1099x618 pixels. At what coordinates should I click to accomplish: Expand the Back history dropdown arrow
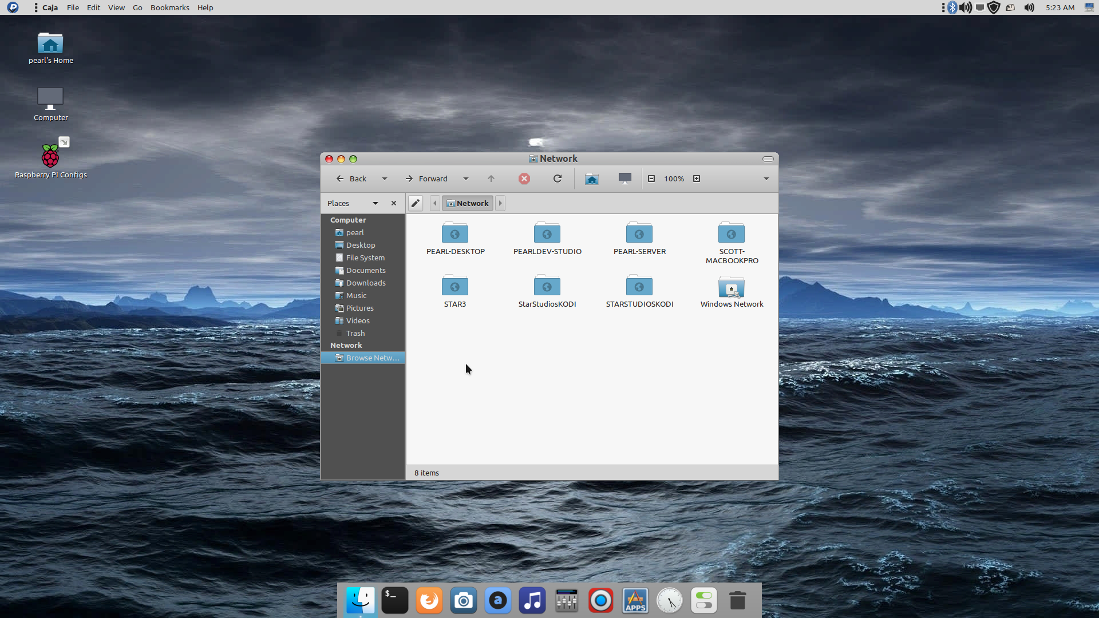[x=385, y=179]
